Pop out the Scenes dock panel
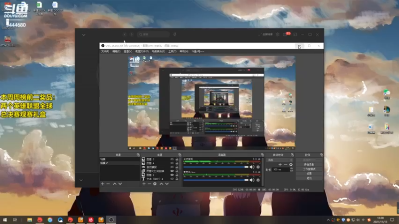Screen dimensions: 399x224 tap(138, 155)
